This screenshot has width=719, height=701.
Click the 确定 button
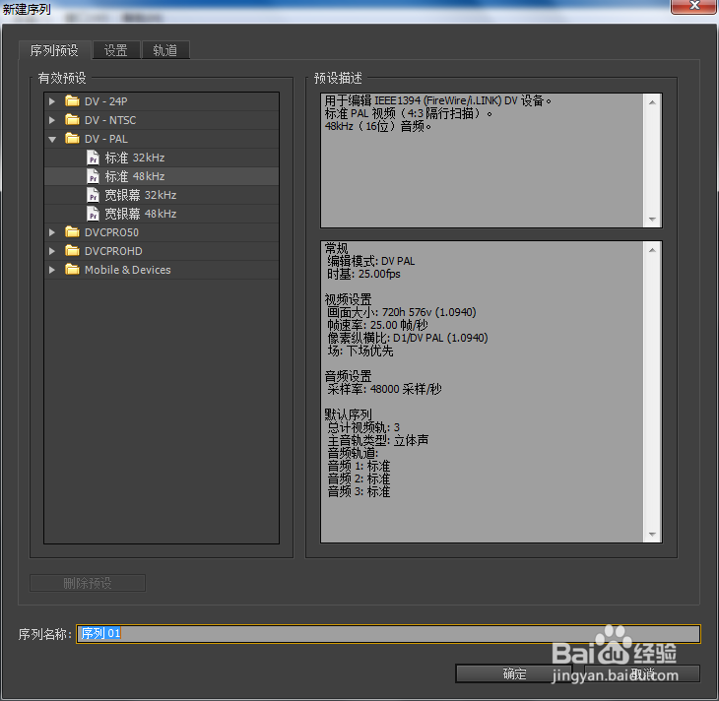click(513, 673)
